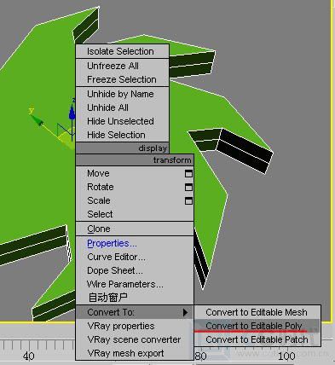Select Convert to Editable Mesh
The image size is (335, 365).
coord(257,312)
